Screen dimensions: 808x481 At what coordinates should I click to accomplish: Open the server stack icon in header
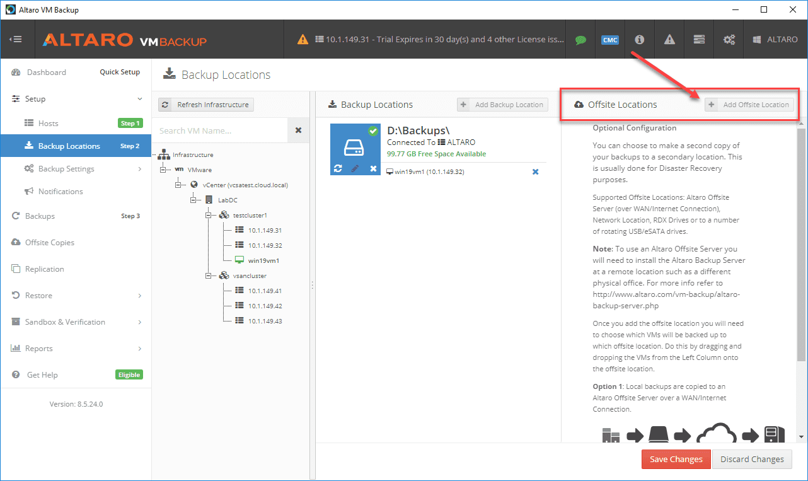pyautogui.click(x=699, y=39)
